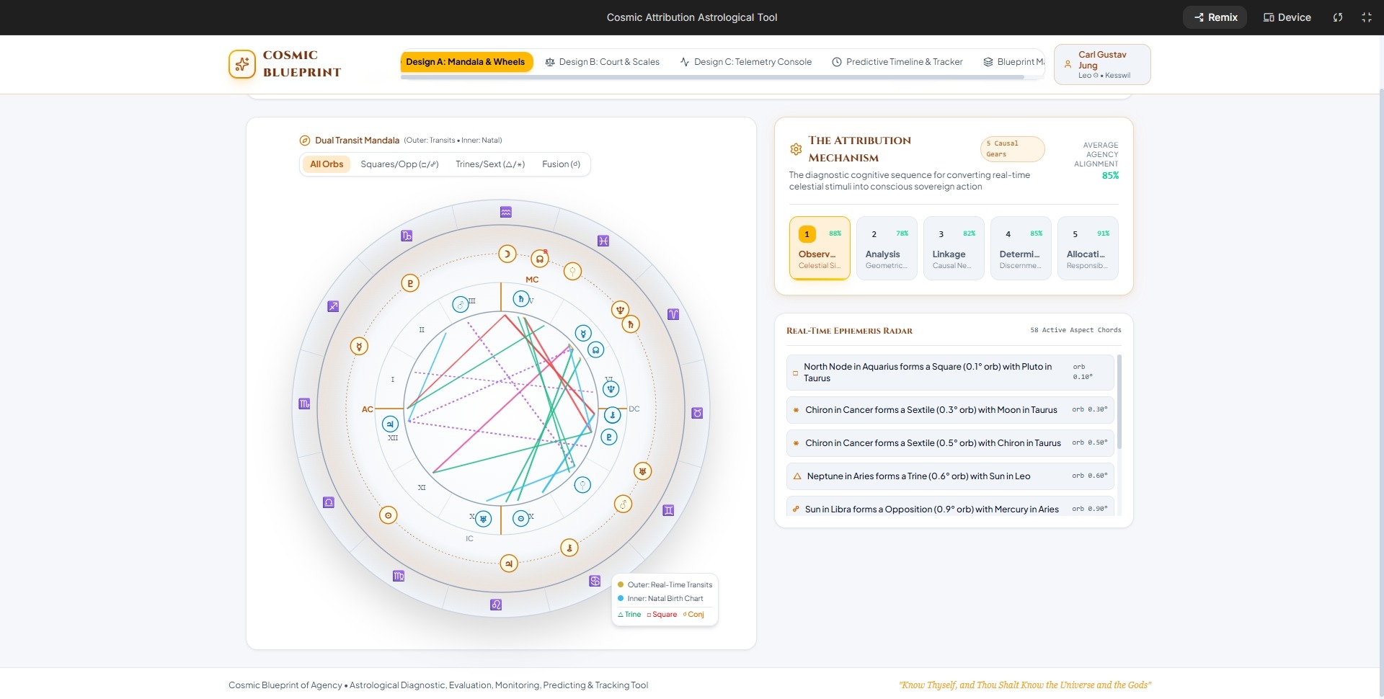Click the outer transit Moon glyph
The image size is (1384, 699).
pos(507,254)
